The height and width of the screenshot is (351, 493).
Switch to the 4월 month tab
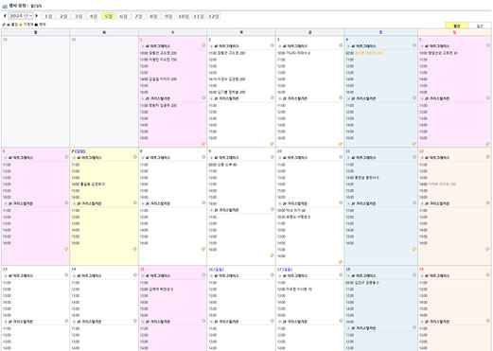pyautogui.click(x=94, y=16)
